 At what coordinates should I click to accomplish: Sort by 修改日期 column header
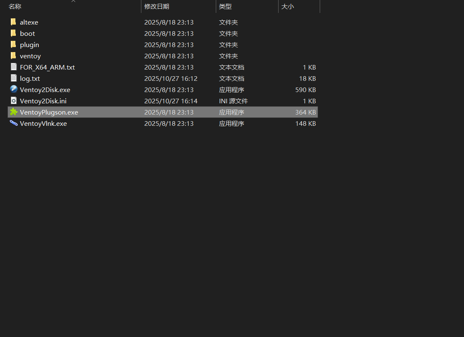[156, 7]
